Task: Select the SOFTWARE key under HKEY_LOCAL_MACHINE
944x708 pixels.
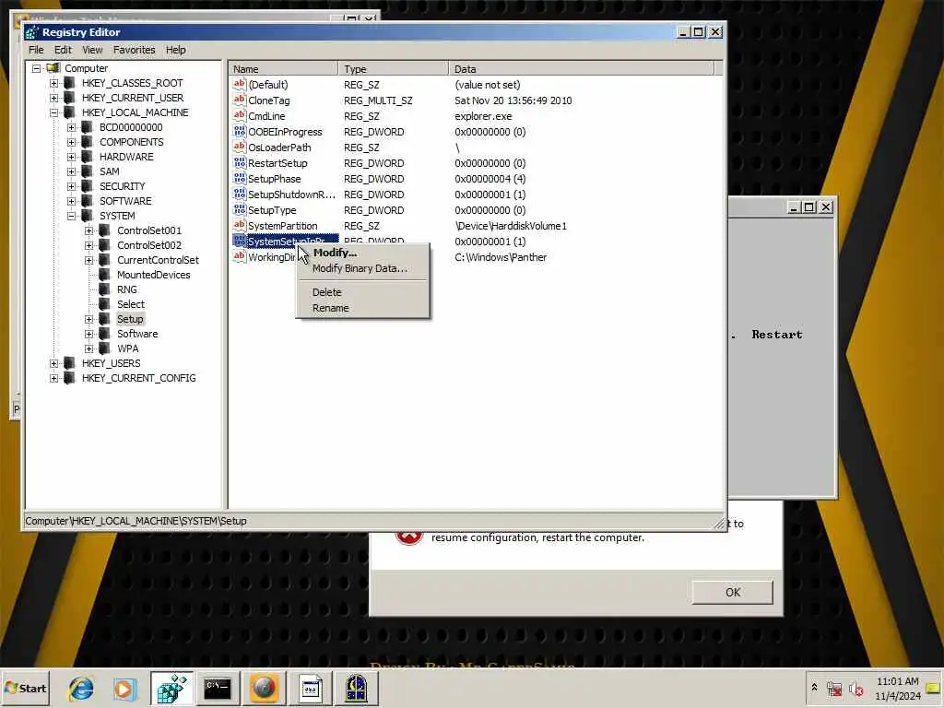Action: point(125,201)
